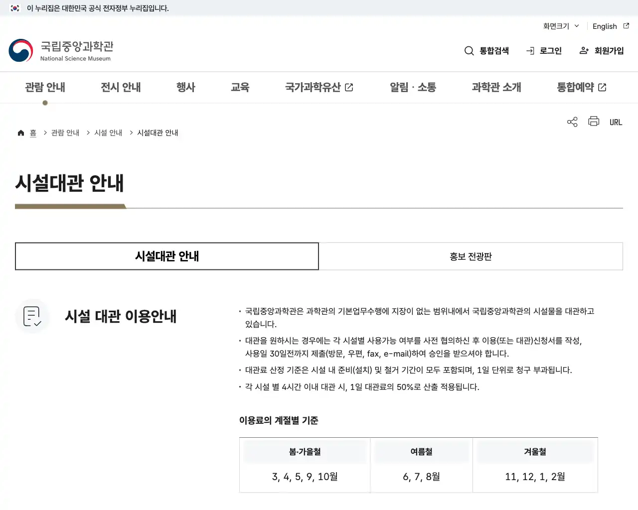The image size is (638, 510).
Task: Switch site language with the English link
Action: [x=604, y=26]
